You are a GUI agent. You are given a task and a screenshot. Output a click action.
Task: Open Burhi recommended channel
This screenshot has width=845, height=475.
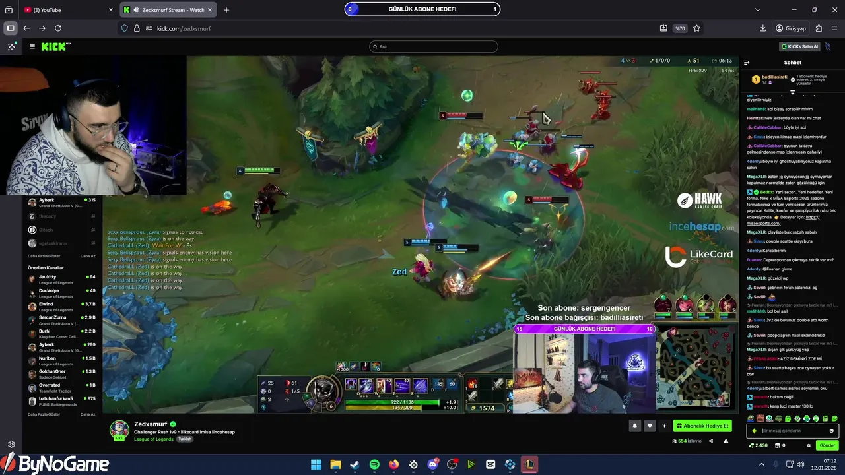point(61,332)
